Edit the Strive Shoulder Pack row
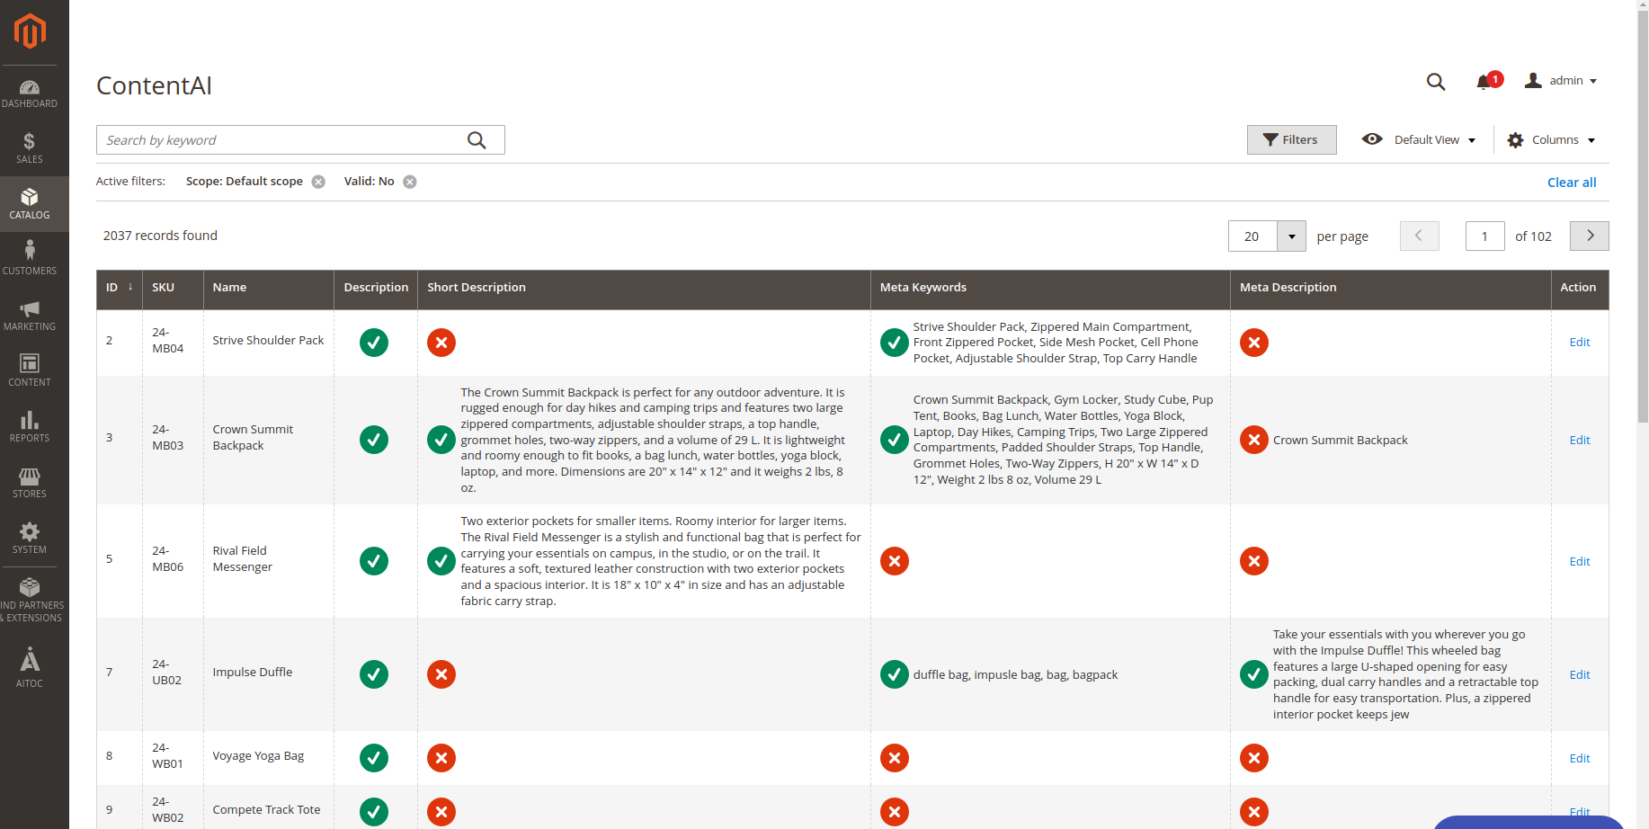The height and width of the screenshot is (829, 1649). [1580, 343]
